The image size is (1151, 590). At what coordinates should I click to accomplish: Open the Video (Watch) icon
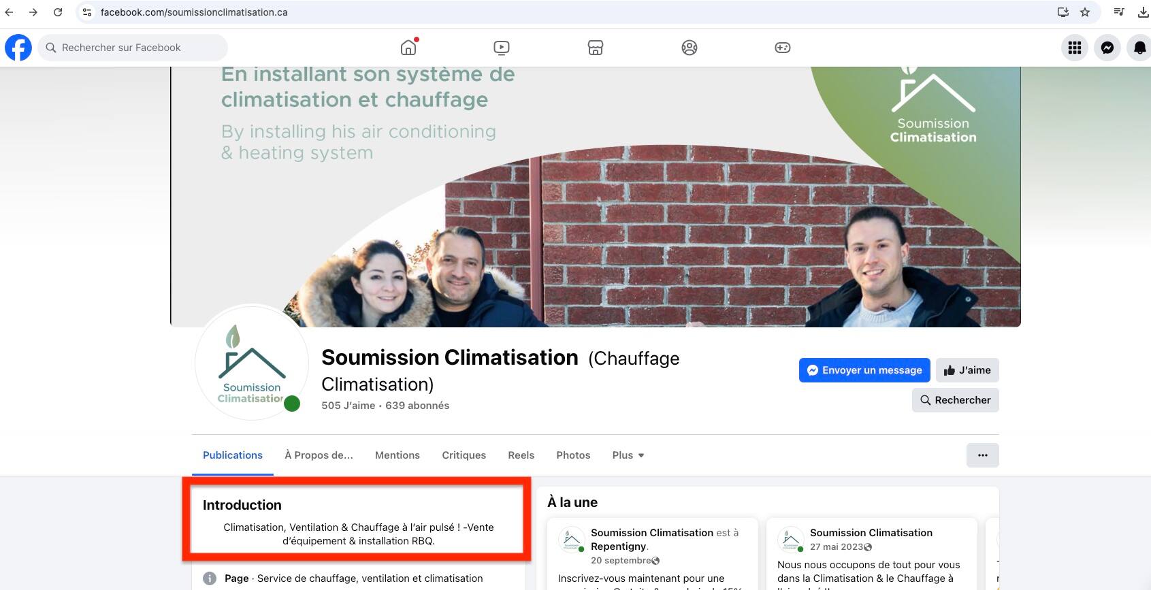click(x=502, y=48)
